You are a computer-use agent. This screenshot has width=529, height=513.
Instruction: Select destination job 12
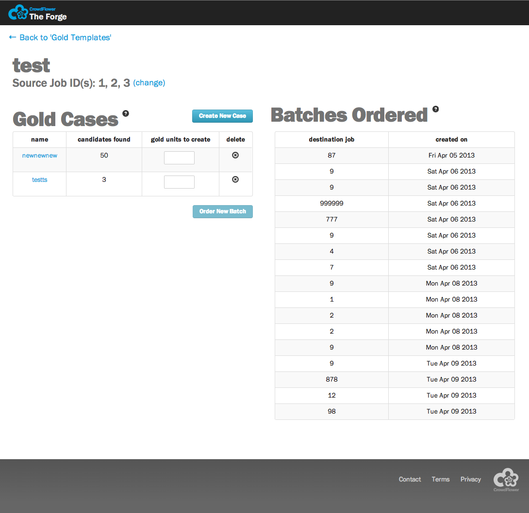point(331,395)
